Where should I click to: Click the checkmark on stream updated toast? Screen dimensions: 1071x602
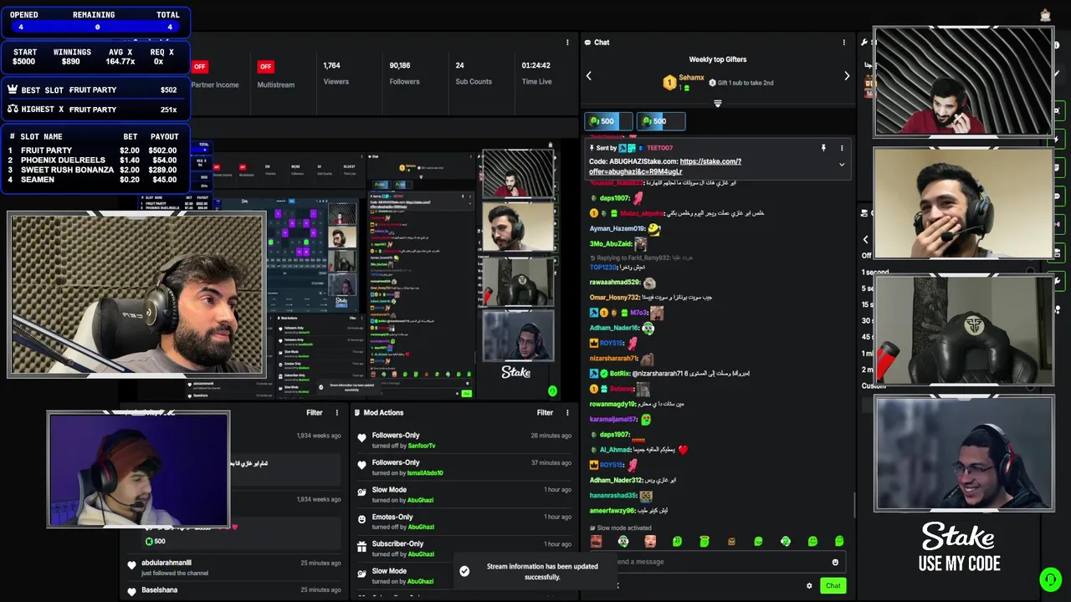click(464, 571)
